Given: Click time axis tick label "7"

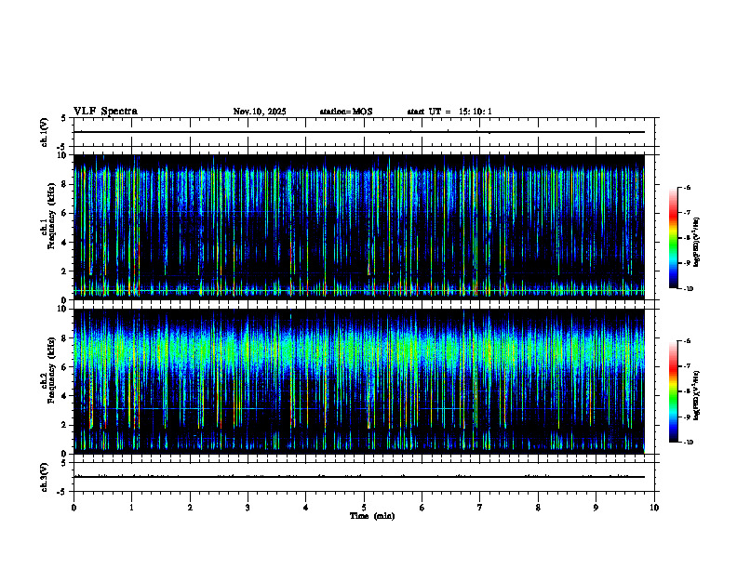Looking at the screenshot, I should click(x=480, y=508).
